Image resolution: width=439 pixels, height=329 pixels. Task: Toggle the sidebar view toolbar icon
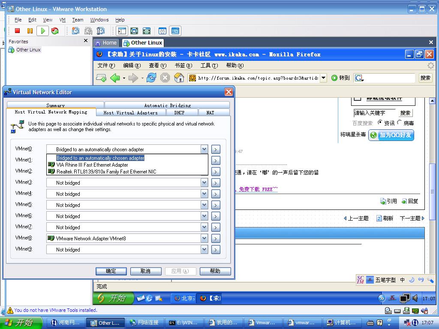[x=122, y=31]
